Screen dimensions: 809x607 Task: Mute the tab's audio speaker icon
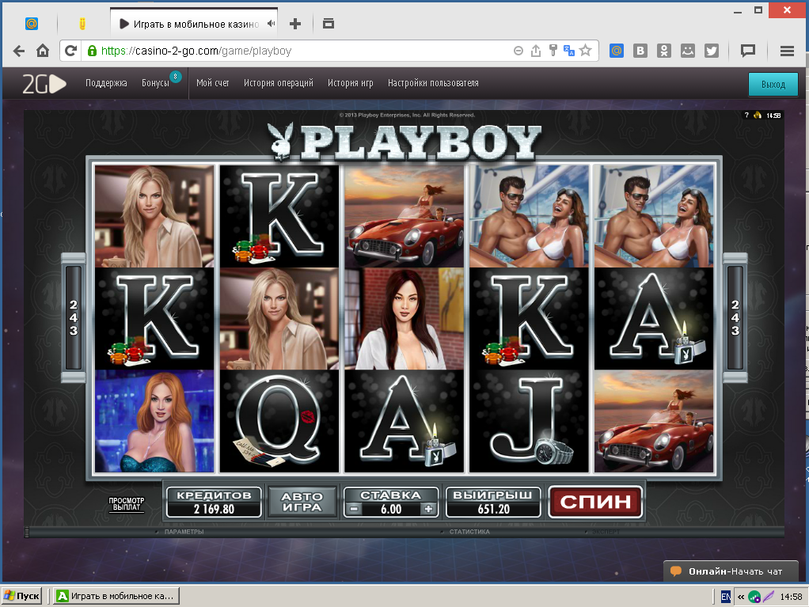(x=271, y=23)
